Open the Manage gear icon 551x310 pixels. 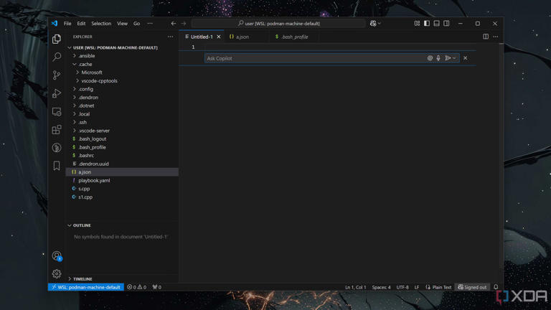[x=57, y=273]
